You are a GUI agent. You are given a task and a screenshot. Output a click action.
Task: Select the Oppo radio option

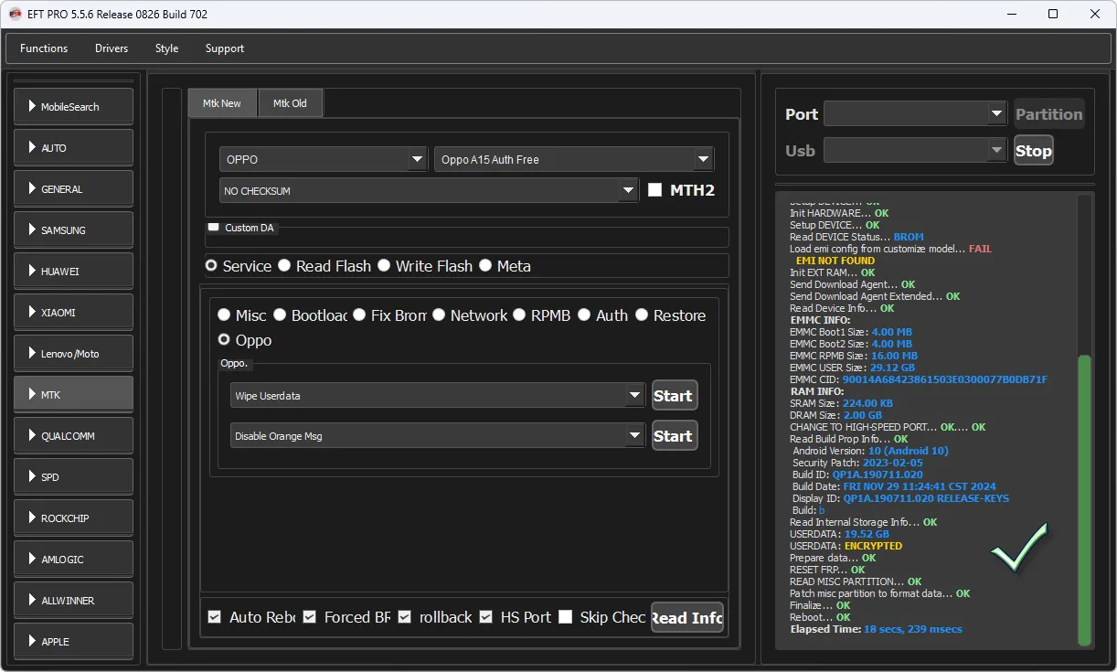coord(225,340)
